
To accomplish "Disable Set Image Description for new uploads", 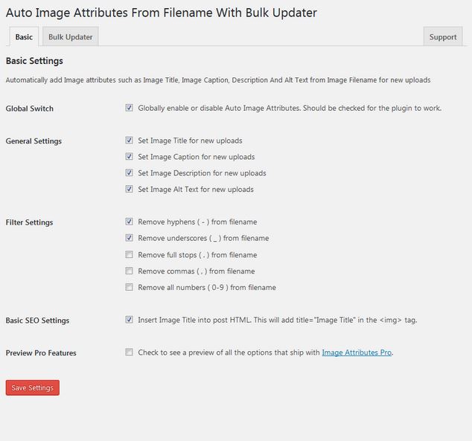I will [129, 173].
